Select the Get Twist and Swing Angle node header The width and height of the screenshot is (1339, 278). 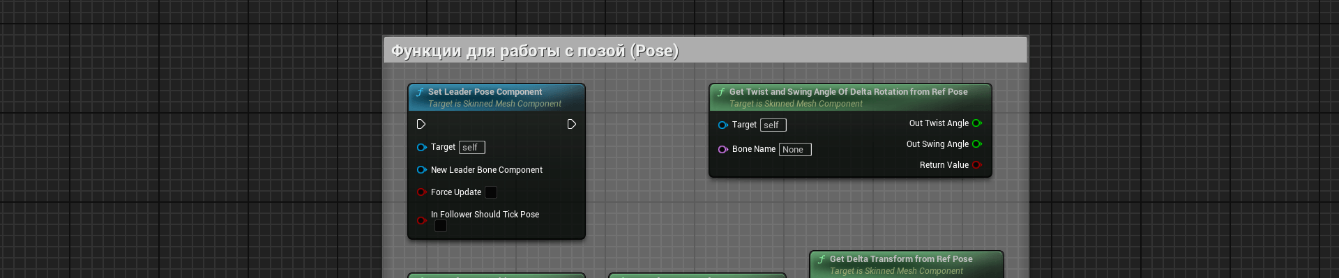click(x=850, y=97)
